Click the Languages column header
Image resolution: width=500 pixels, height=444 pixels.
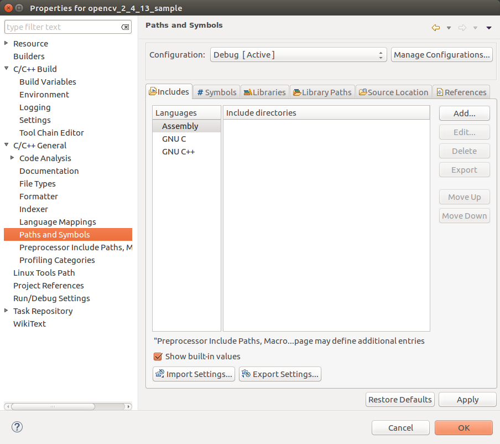click(186, 113)
